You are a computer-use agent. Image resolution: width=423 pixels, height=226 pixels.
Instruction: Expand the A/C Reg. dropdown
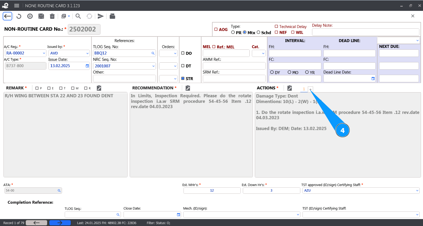(44, 53)
